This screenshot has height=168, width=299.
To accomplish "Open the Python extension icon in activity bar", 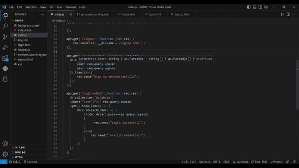I will [5, 69].
